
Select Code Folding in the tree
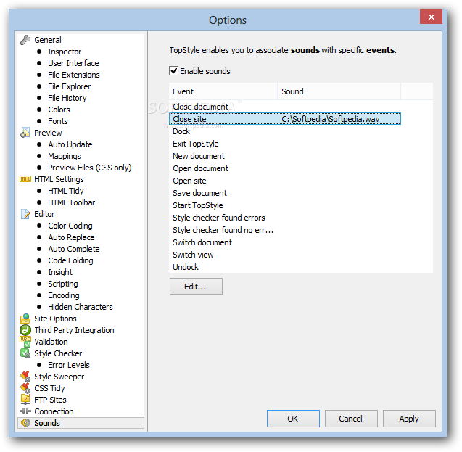click(x=70, y=260)
